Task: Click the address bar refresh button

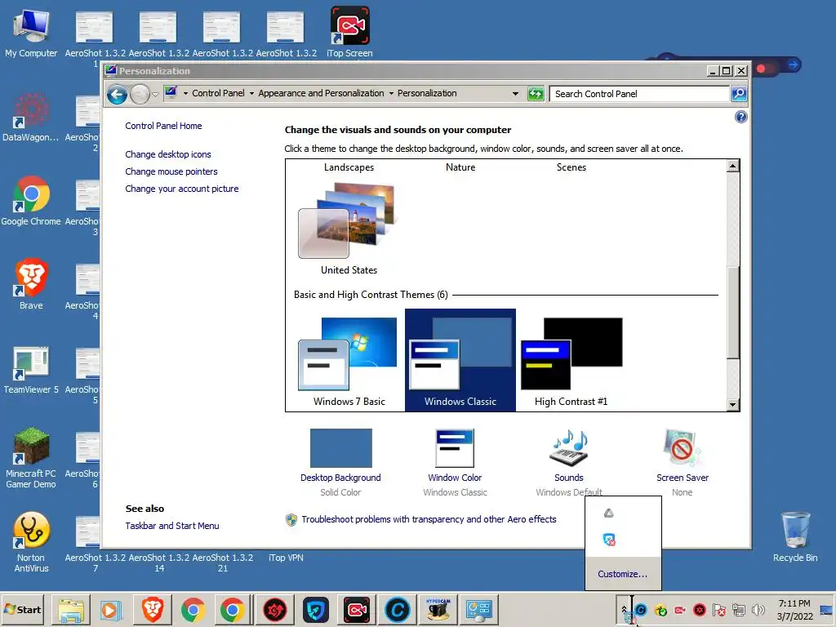Action: coord(536,94)
